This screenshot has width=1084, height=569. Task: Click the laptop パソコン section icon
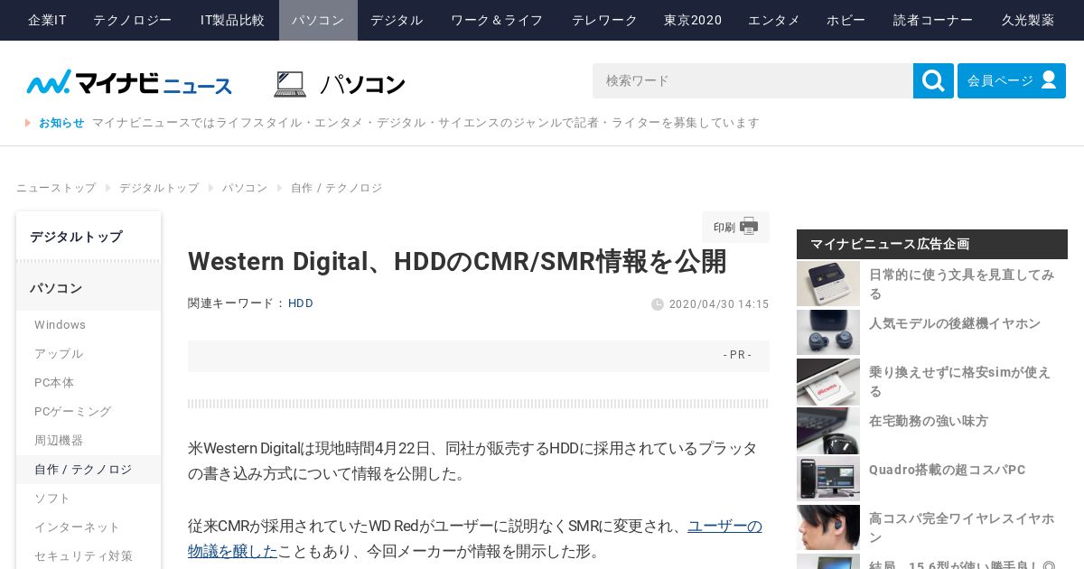click(x=290, y=84)
